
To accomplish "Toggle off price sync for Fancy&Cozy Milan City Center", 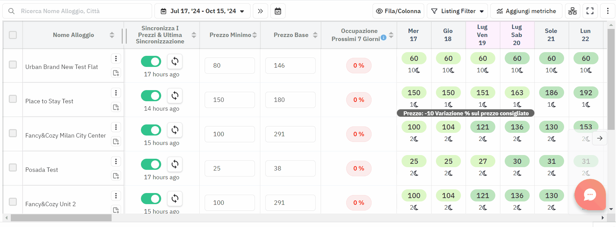I will coord(151,130).
